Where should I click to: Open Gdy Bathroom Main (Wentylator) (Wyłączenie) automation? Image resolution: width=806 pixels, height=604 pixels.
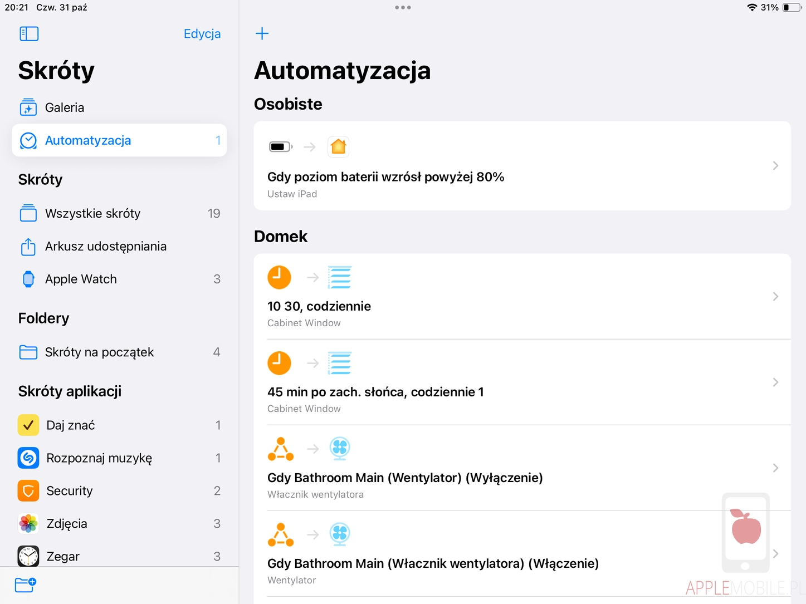click(405, 478)
